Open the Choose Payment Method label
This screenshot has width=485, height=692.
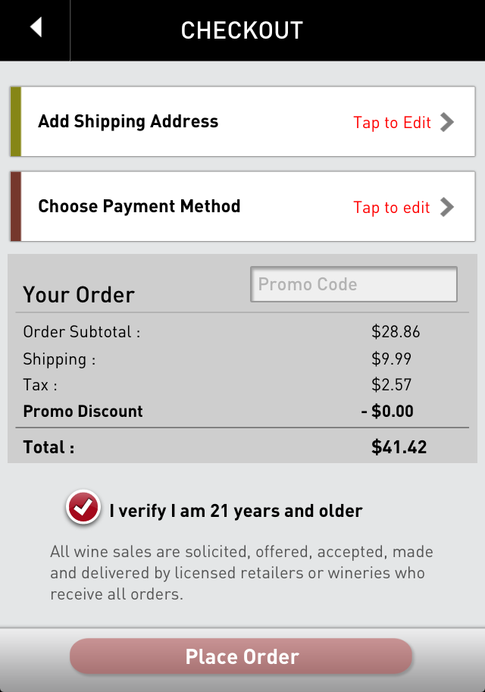pyautogui.click(x=139, y=207)
